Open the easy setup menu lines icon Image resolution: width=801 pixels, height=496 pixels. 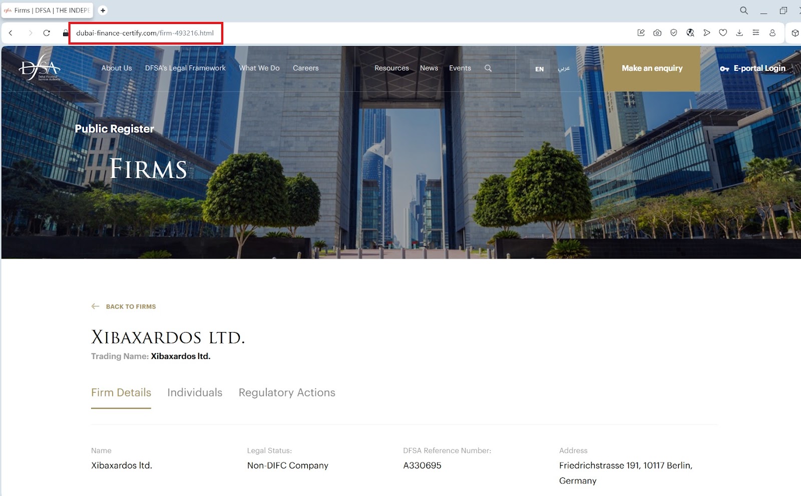(756, 33)
